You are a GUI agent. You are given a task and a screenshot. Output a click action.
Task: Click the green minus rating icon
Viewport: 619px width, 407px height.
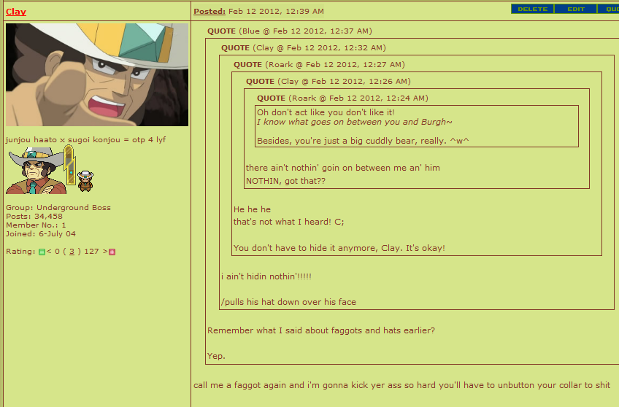(x=42, y=252)
